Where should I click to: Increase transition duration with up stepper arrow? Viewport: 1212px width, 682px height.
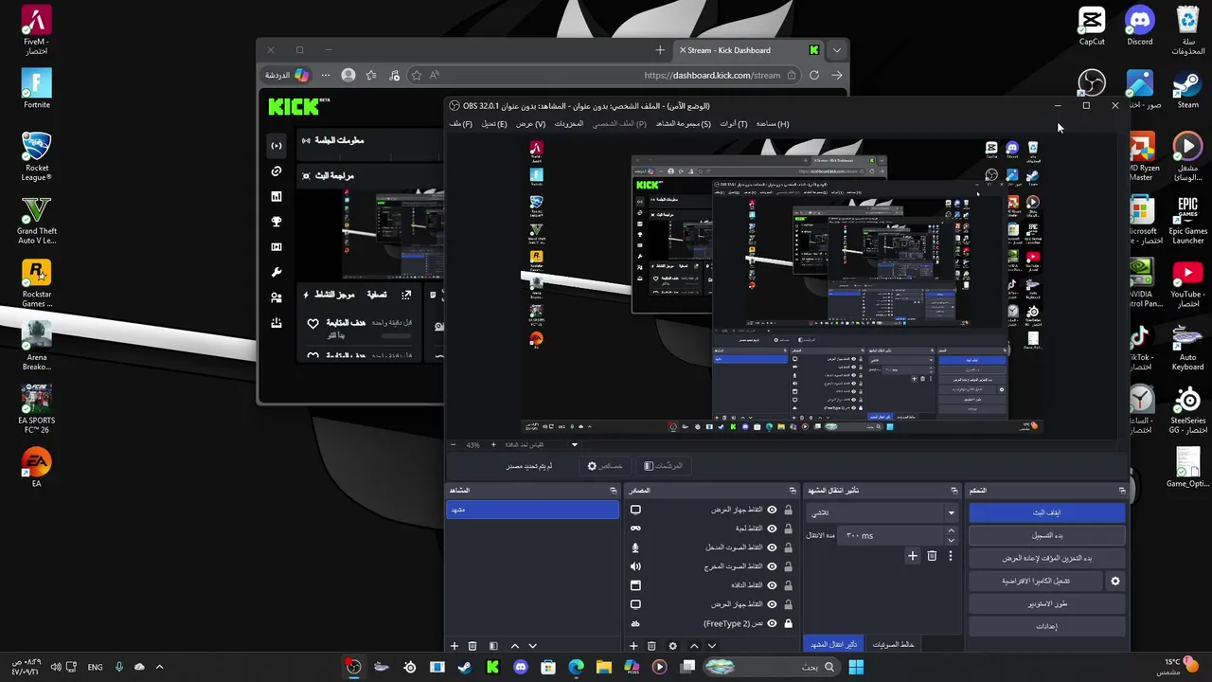pos(951,531)
